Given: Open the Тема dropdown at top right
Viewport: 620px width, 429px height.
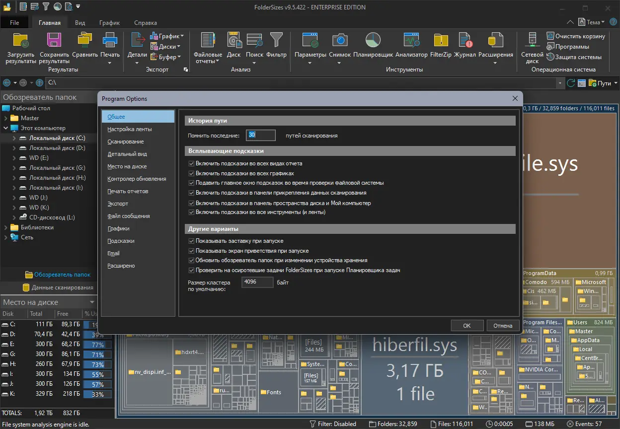Looking at the screenshot, I should point(595,22).
